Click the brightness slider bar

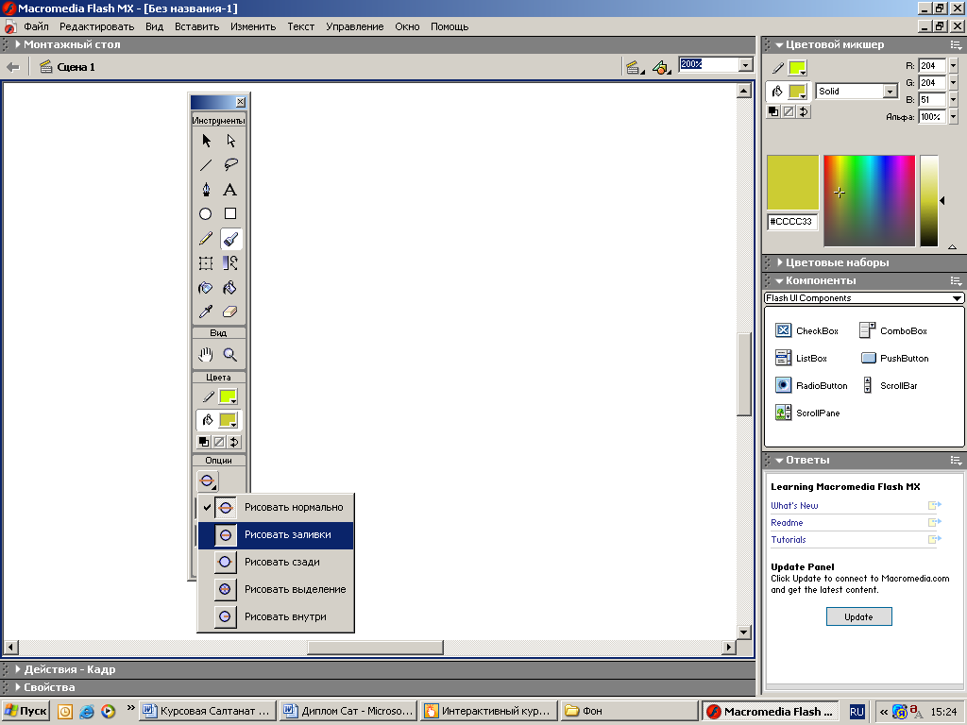pos(929,201)
